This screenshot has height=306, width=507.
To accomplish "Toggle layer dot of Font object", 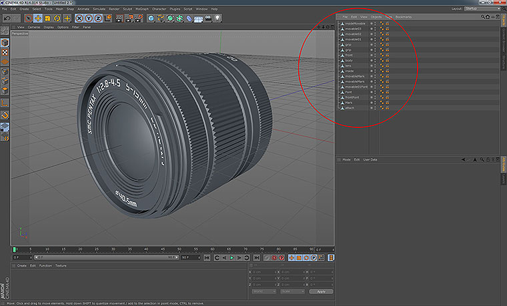I will [371, 92].
